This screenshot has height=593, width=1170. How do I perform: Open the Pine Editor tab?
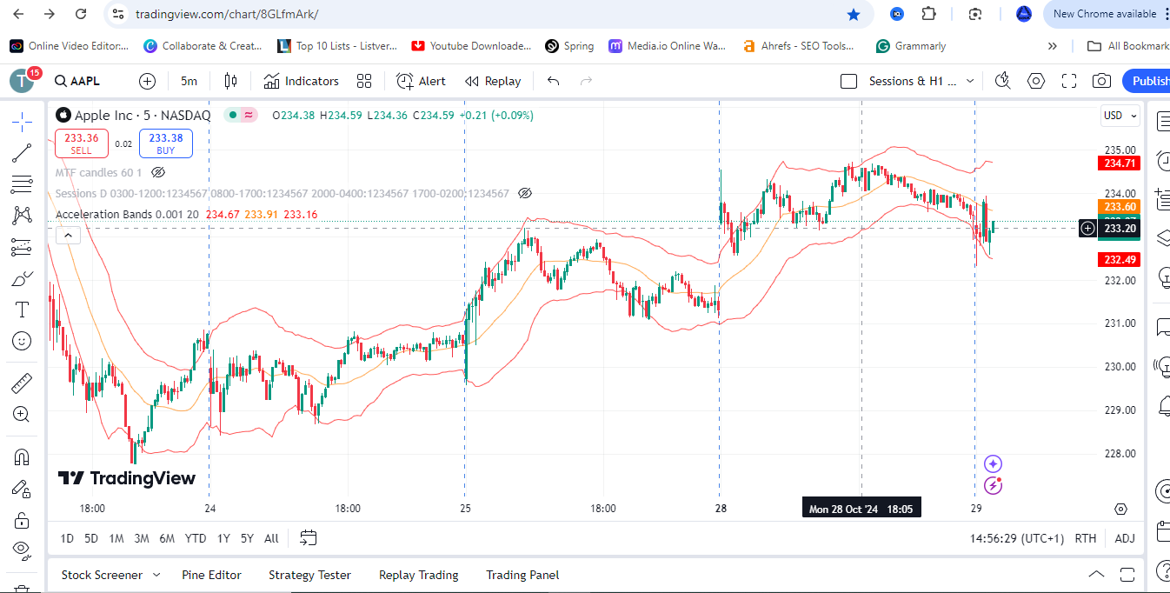click(x=211, y=575)
